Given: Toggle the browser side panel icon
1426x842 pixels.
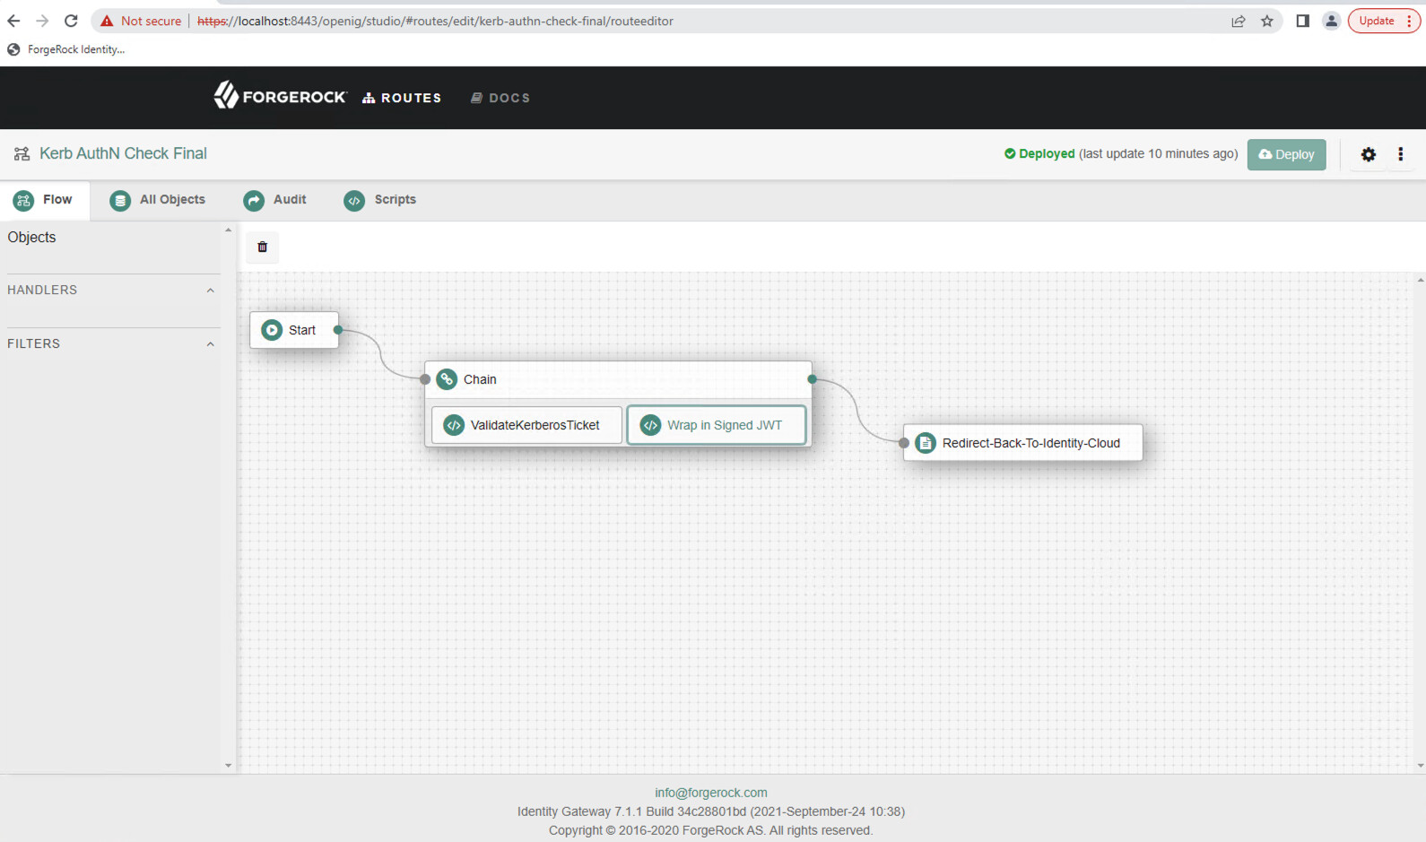Looking at the screenshot, I should [1303, 21].
